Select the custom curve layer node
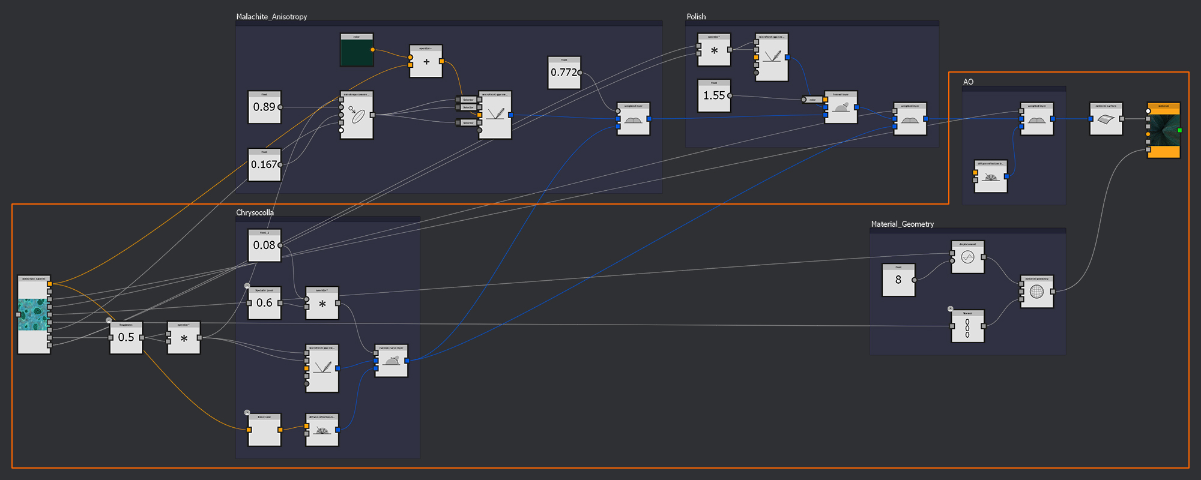Viewport: 1201px width, 480px height. (392, 361)
